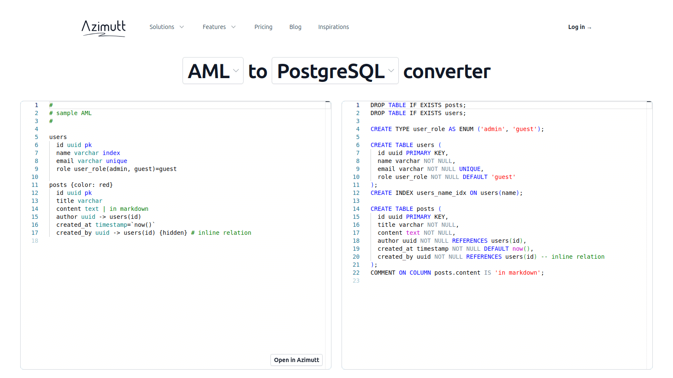Click 'DROP TABLE IF EXISTS users;' line
The width and height of the screenshot is (673, 378).
(418, 113)
